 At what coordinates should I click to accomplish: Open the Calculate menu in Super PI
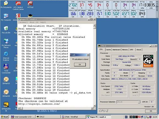(23, 22)
